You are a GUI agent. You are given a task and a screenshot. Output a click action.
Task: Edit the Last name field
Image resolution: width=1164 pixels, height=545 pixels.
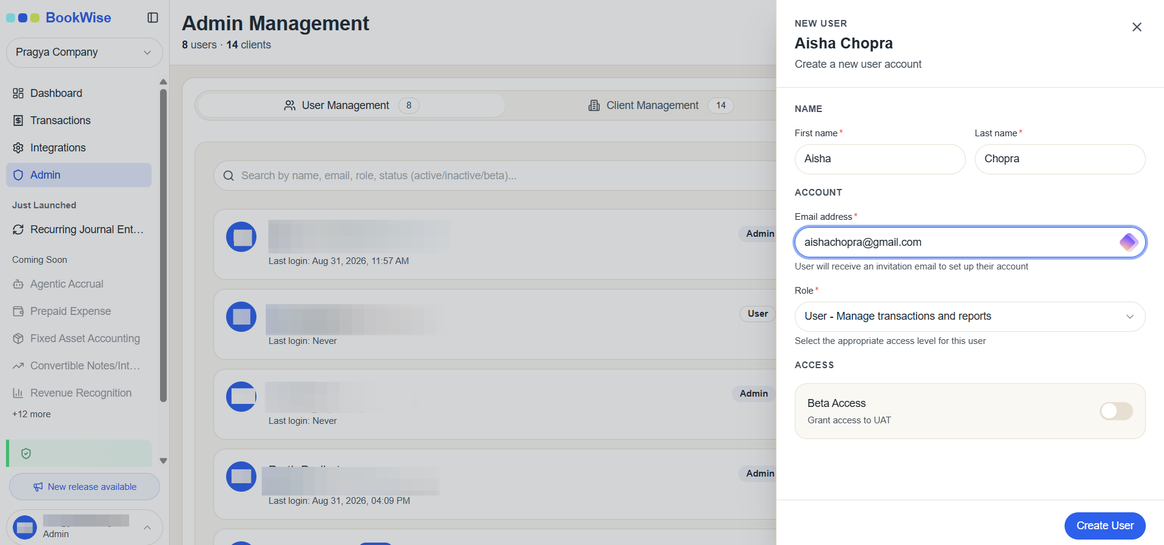1060,159
